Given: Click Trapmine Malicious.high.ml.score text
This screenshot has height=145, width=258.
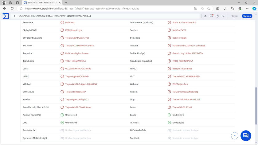Looking at the screenshot, I should coord(77,53).
